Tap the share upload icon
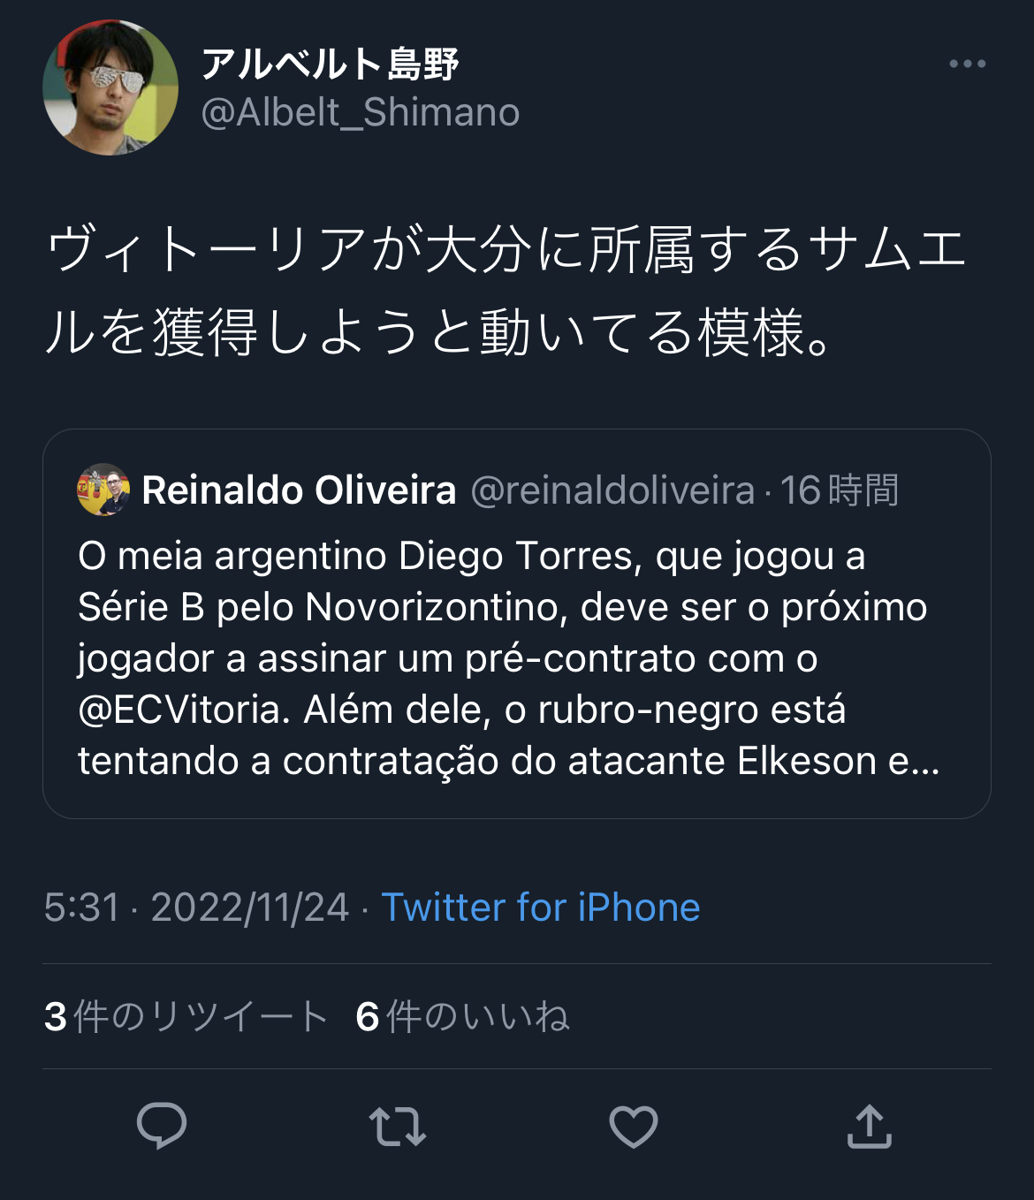1034x1200 pixels. (x=870, y=1127)
